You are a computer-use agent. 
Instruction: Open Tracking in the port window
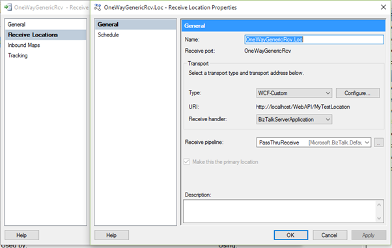46,55
